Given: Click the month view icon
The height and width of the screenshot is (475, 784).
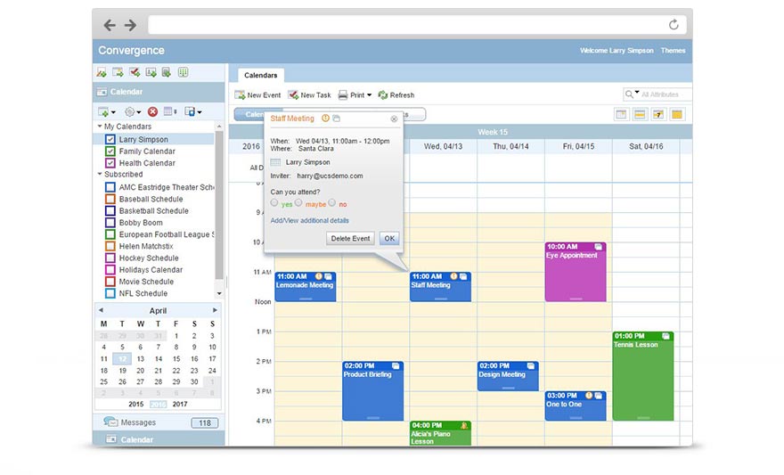Looking at the screenshot, I should [x=676, y=114].
